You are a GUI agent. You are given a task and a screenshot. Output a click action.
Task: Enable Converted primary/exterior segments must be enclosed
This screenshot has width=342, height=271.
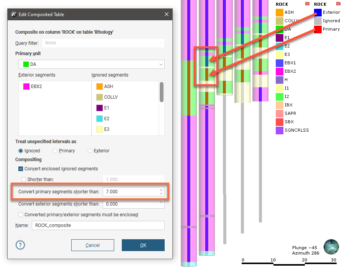(x=21, y=215)
